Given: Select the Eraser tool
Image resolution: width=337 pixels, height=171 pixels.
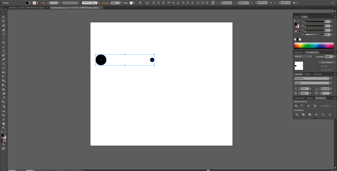Looking at the screenshot, I should click(x=3, y=60).
